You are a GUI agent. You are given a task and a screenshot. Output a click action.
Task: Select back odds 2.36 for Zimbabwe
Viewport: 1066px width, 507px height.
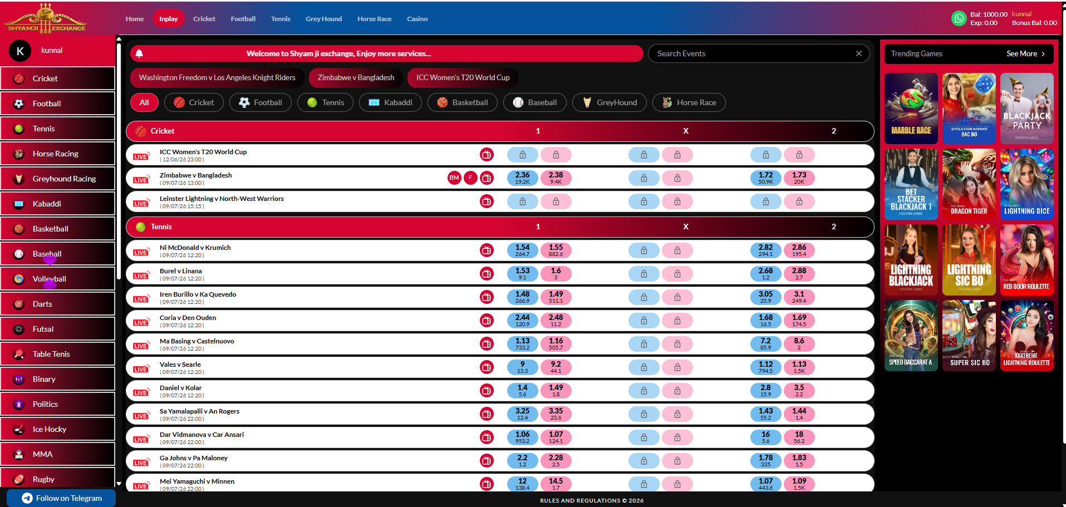[x=522, y=178]
